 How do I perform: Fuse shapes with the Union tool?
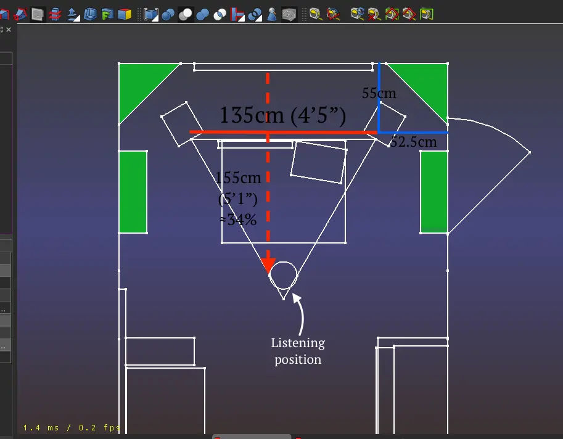click(x=202, y=14)
